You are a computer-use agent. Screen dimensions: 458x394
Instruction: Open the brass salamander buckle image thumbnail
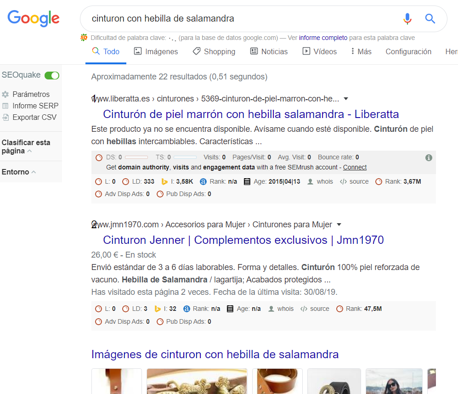(197, 381)
